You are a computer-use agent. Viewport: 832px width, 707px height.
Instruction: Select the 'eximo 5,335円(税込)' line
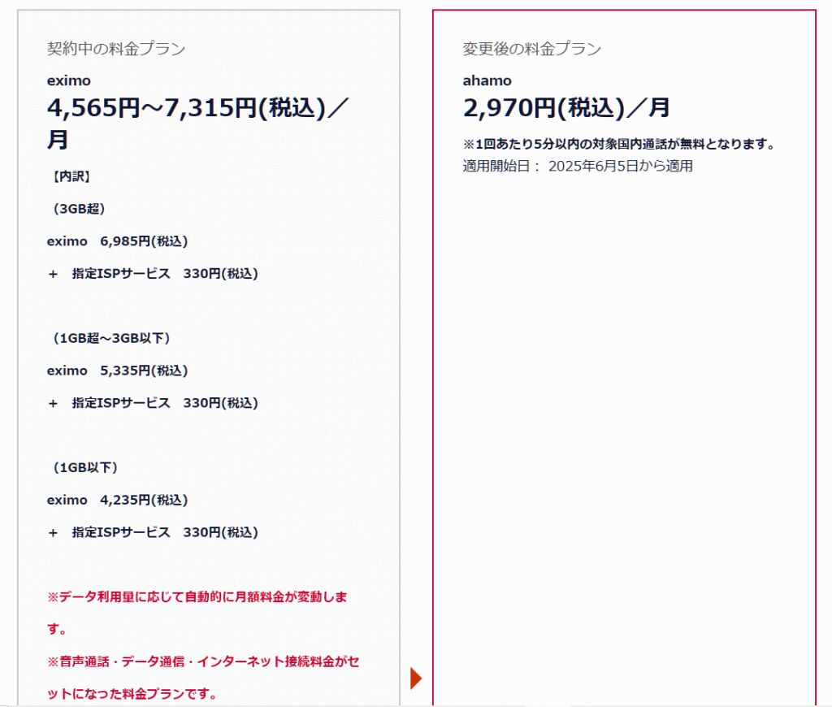pyautogui.click(x=117, y=371)
